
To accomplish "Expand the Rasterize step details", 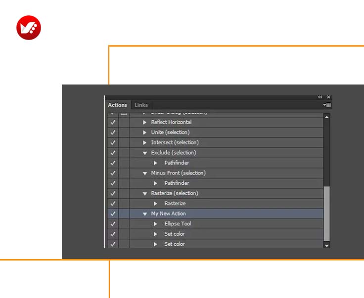I will (x=155, y=204).
